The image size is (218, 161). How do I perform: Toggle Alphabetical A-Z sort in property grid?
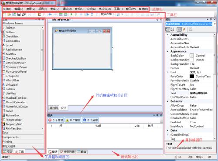pyautogui.click(x=173, y=29)
